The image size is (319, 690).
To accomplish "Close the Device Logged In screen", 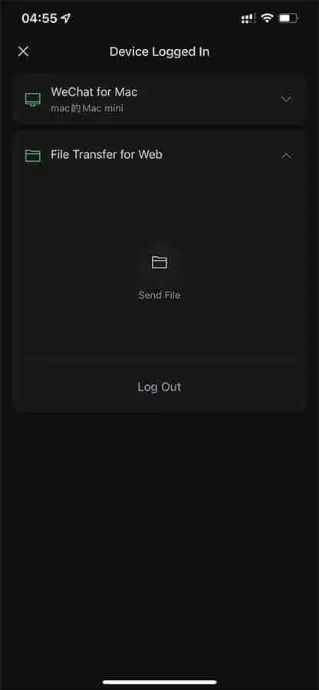I will [x=23, y=51].
